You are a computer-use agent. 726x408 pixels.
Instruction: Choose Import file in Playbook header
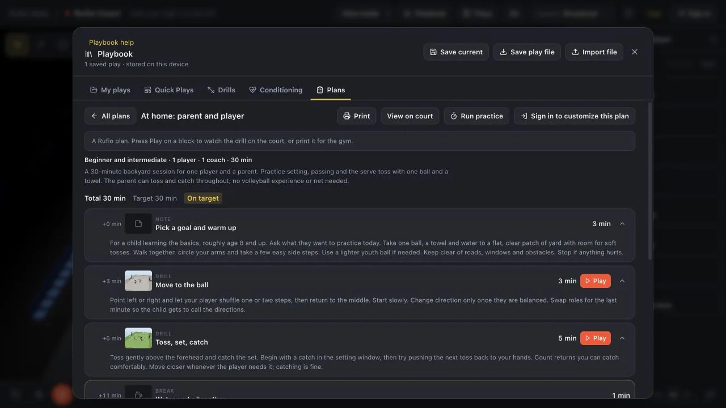[x=594, y=52]
